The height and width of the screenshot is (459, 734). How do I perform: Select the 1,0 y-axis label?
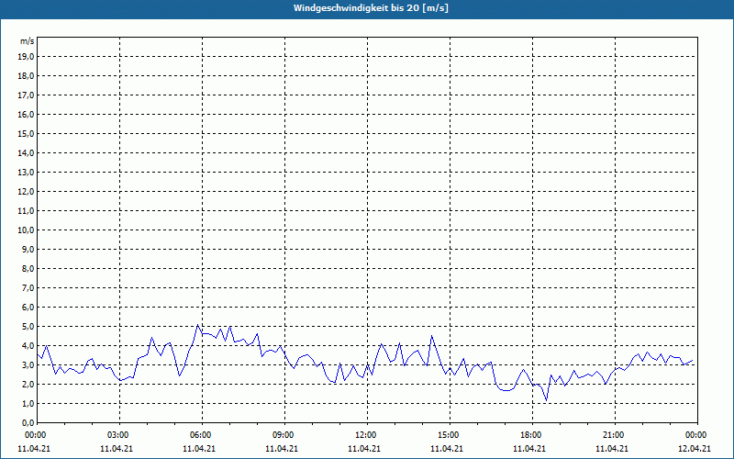28,403
